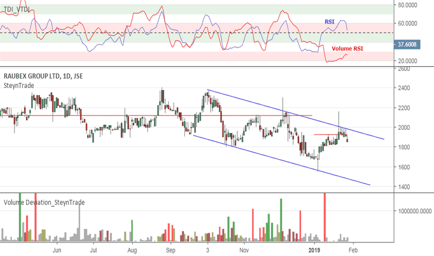Select the tallest red volume bar in January 2019

coord(325,217)
